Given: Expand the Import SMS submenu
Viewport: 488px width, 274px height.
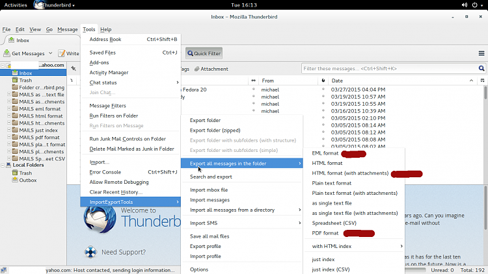Looking at the screenshot, I should point(242,223).
